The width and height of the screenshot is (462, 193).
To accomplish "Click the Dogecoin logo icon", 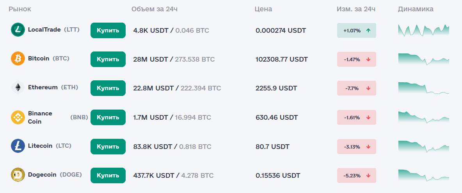I will click(x=18, y=175).
